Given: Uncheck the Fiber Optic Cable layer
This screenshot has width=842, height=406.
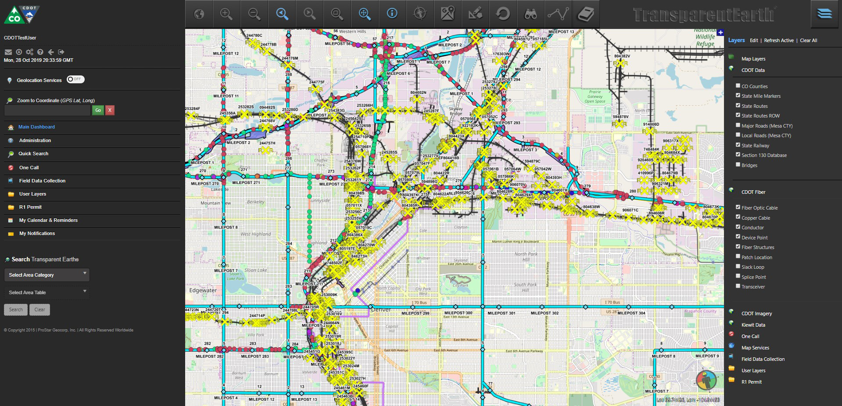Looking at the screenshot, I should tap(738, 207).
